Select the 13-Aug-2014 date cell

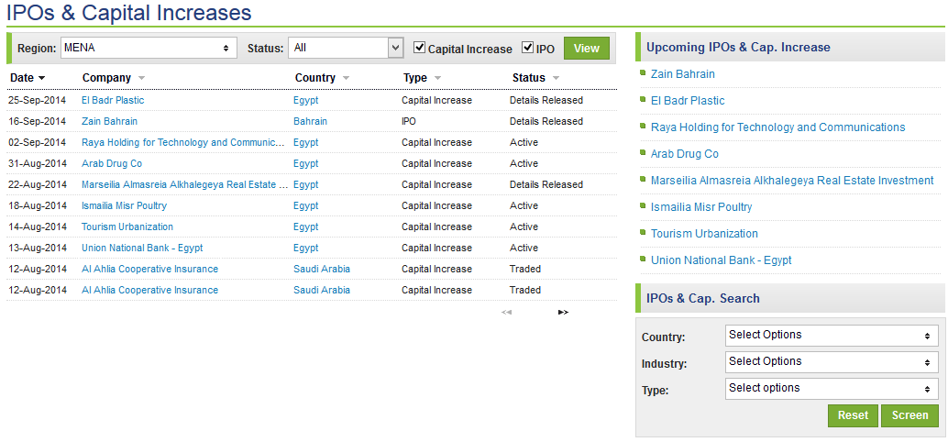[x=38, y=249]
